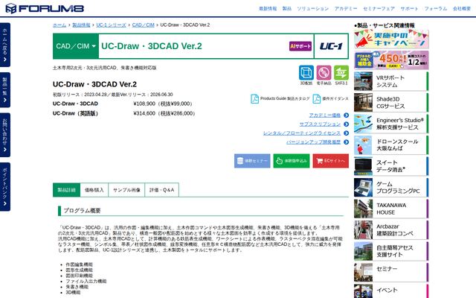Open the 450万 補助金 banner
476x298 pixels.
tap(391, 60)
